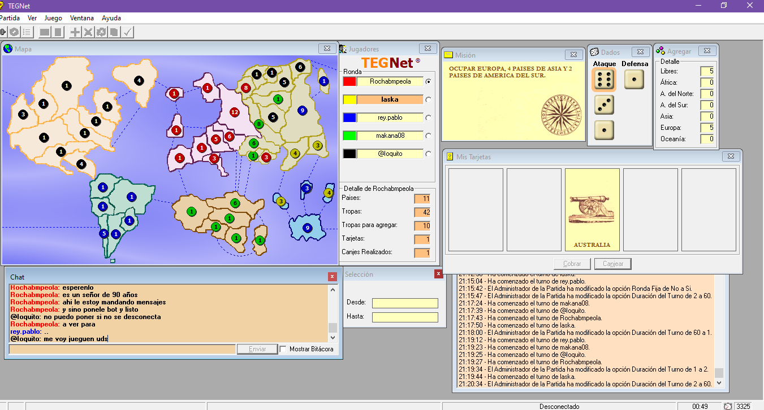Click the X cross toolbar icon
Viewport: 764px width, 410px height.
88,32
